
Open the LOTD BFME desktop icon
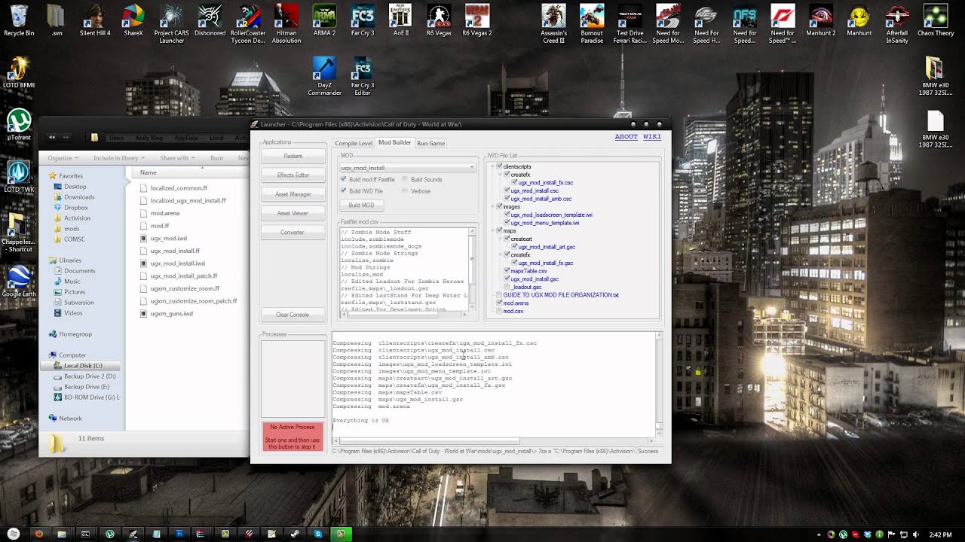click(19, 72)
